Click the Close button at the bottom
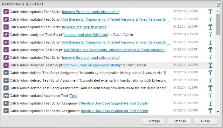The width and height of the screenshot is (223, 128). point(205,121)
